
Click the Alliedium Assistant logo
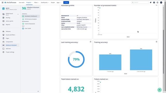pos(24,8)
